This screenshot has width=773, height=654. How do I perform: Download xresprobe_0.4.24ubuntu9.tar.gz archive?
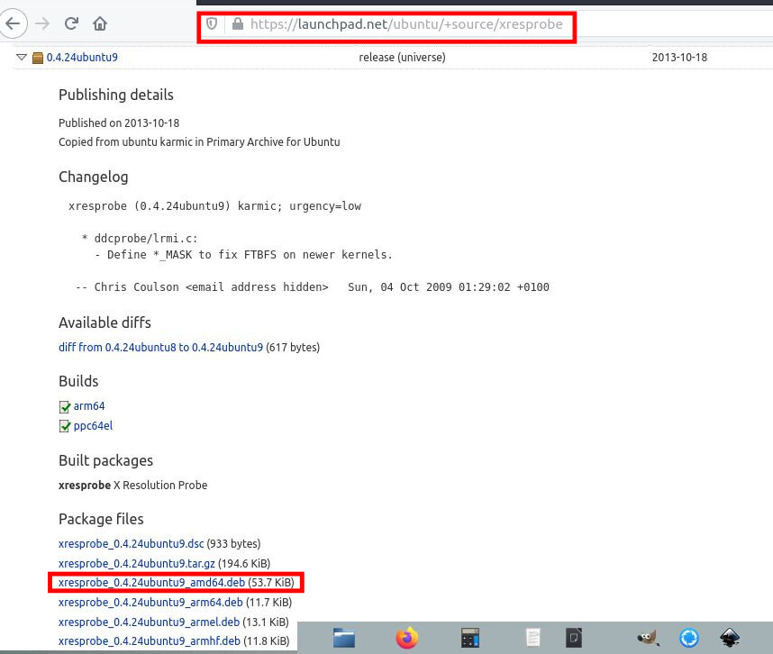[137, 563]
